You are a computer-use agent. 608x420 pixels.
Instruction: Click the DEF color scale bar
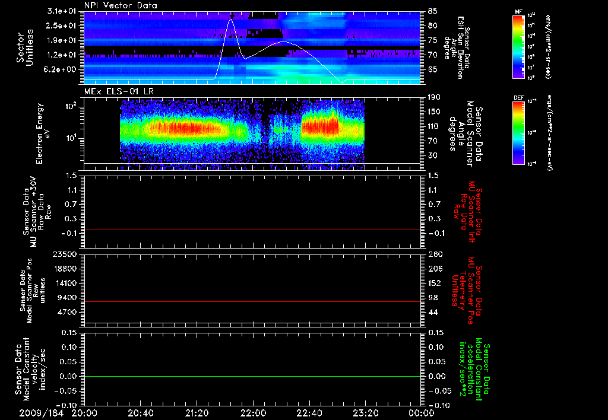click(x=519, y=133)
